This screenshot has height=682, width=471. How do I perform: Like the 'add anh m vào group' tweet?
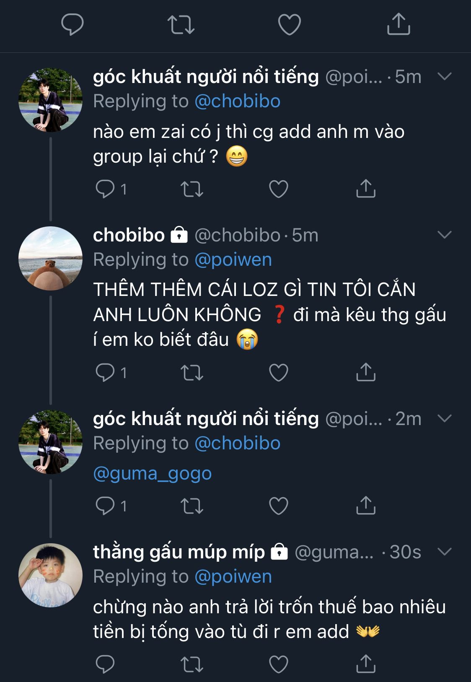279,189
